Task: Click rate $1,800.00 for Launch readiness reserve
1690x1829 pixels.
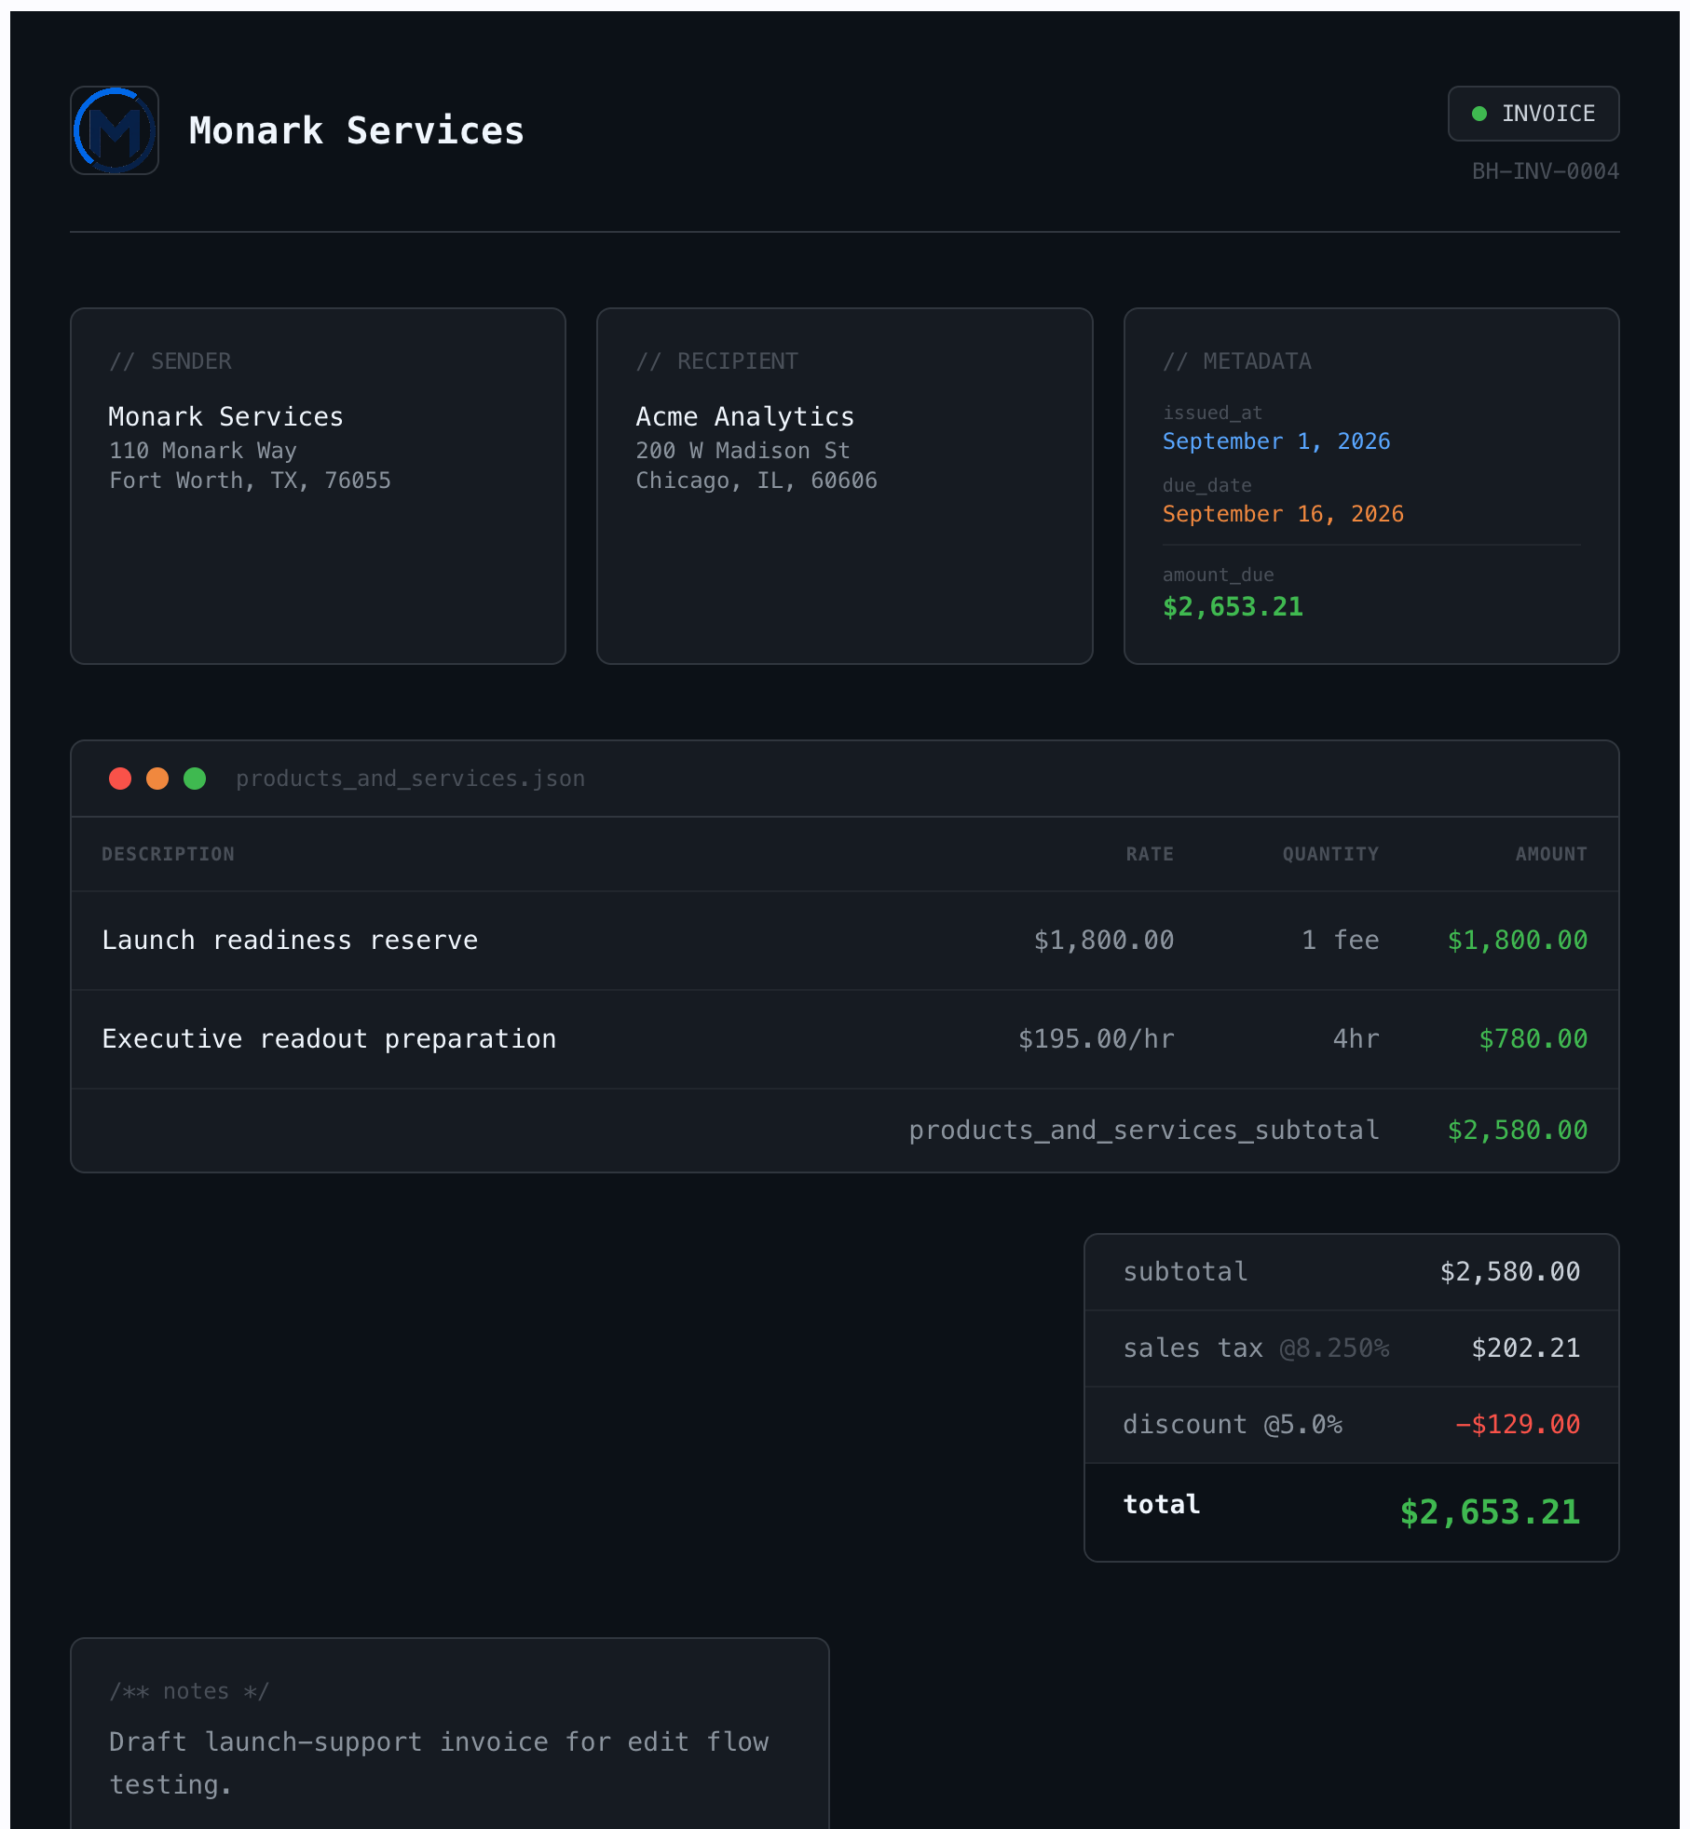Action: tap(1103, 941)
